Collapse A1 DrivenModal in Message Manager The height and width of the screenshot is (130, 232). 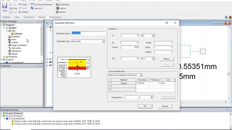pos(4,119)
